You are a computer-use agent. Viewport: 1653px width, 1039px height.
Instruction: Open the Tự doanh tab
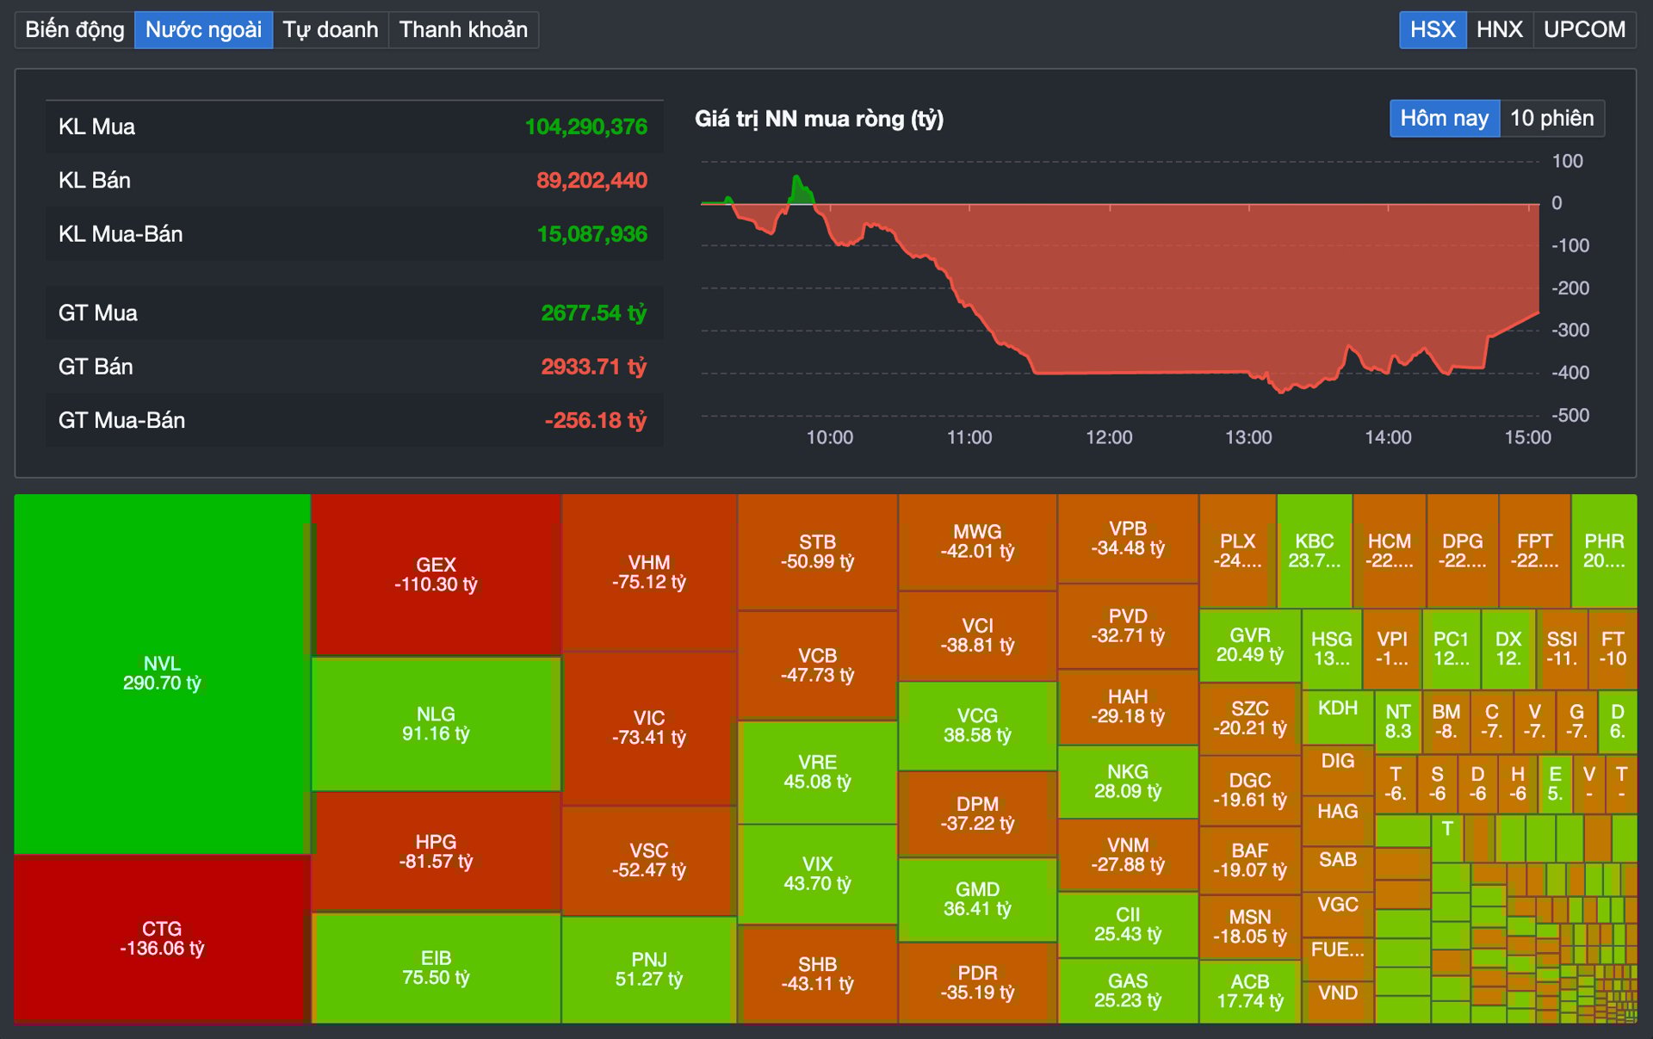pos(331,30)
